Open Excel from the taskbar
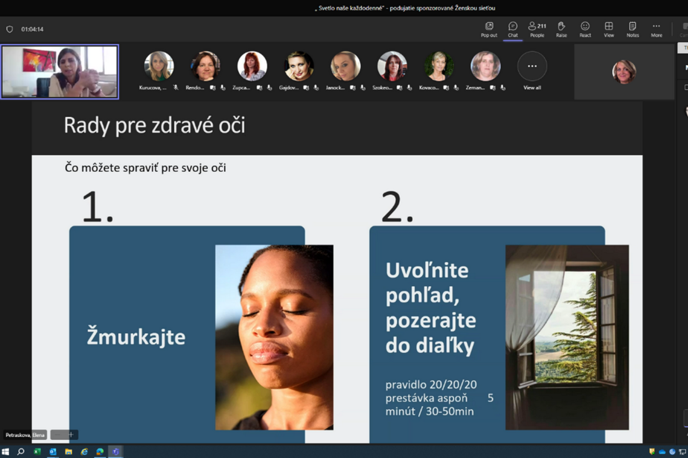The width and height of the screenshot is (688, 458). 37,452
